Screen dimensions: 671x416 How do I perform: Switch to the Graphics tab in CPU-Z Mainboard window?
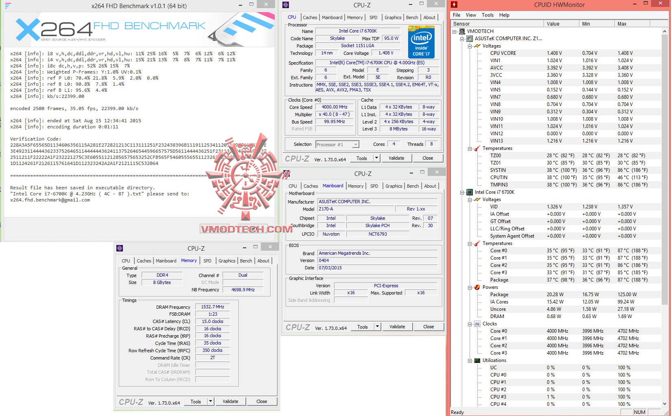point(393,186)
